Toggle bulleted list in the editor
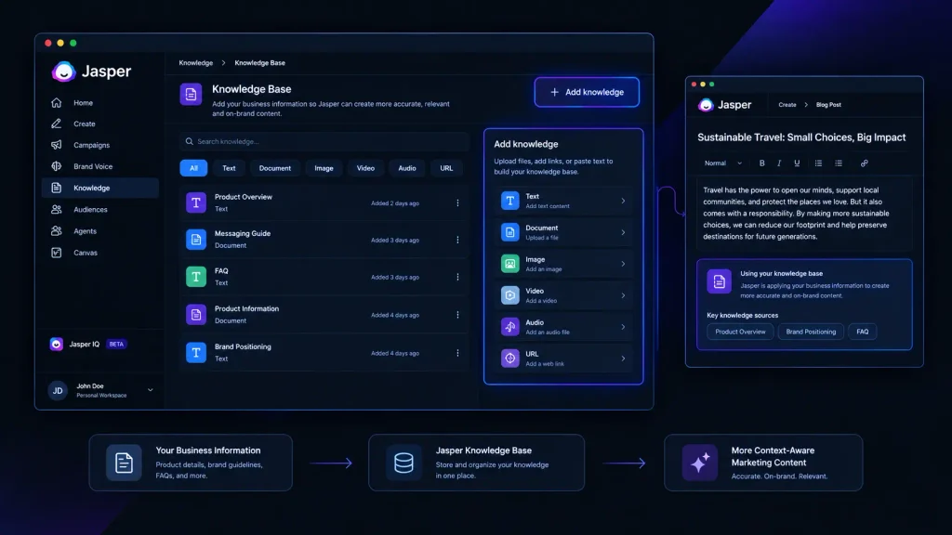This screenshot has width=952, height=535. [818, 163]
